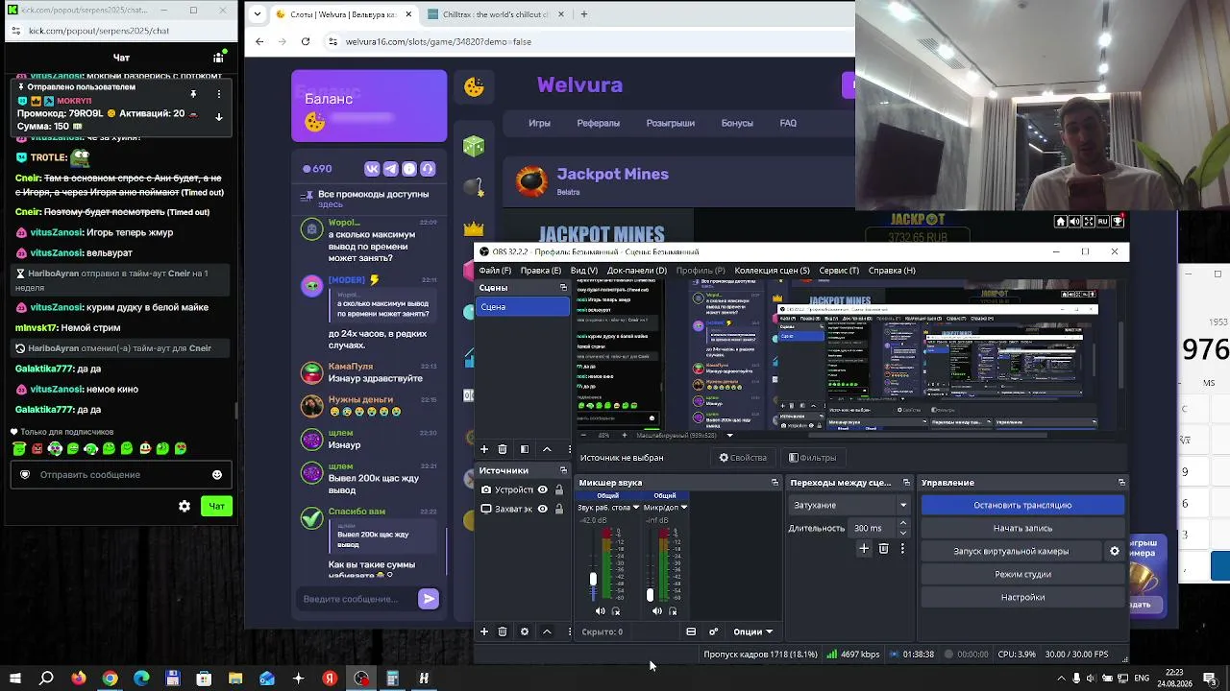Open the green dice icon in Welvura sidebar
Viewport: 1230px width, 691px height.
coord(474,146)
